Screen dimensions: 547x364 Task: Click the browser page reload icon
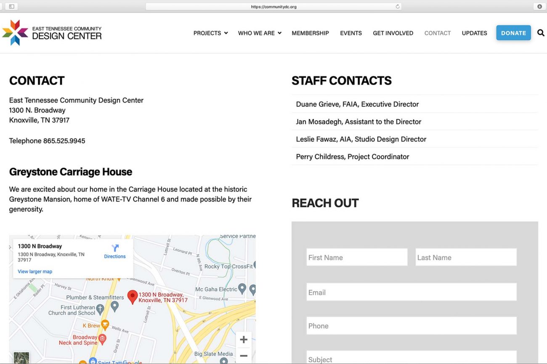click(397, 7)
